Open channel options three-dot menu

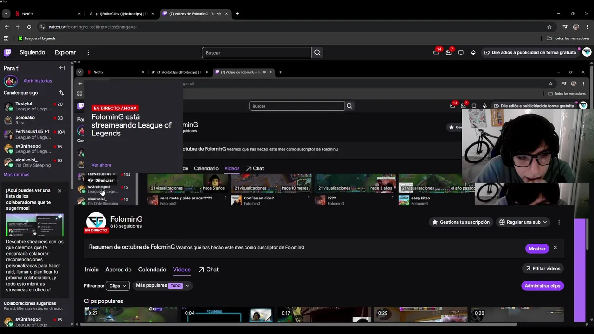pos(559,222)
